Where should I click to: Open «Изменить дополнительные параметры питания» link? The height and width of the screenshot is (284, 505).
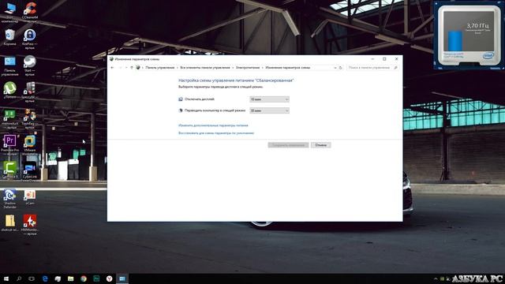pos(213,125)
